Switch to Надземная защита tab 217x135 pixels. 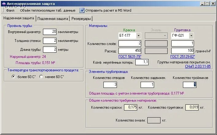click(x=18, y=18)
